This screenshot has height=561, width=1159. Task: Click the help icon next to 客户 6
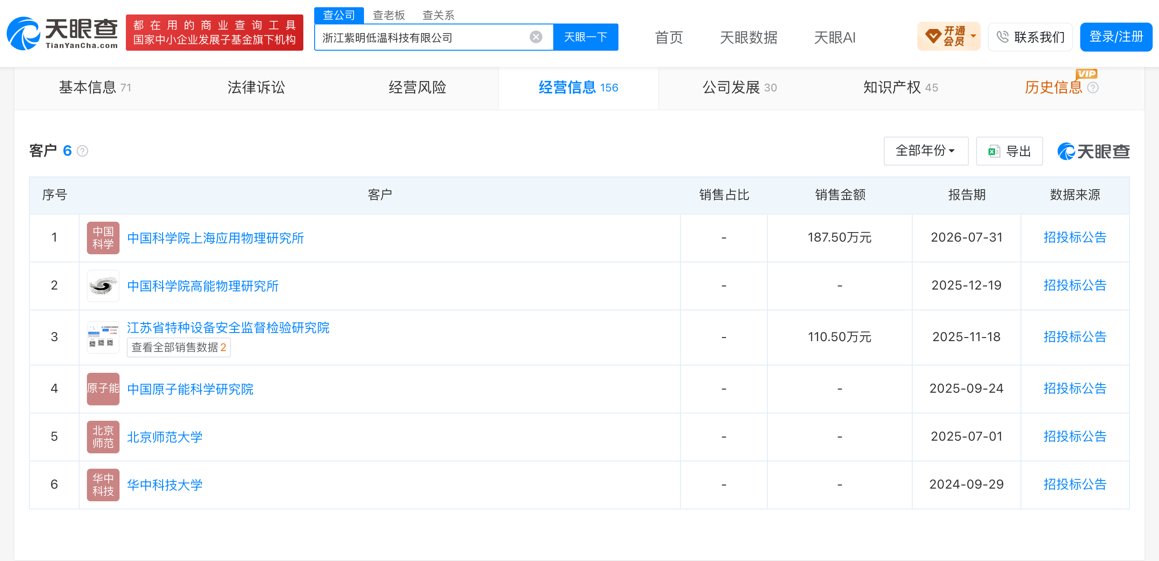click(x=82, y=151)
